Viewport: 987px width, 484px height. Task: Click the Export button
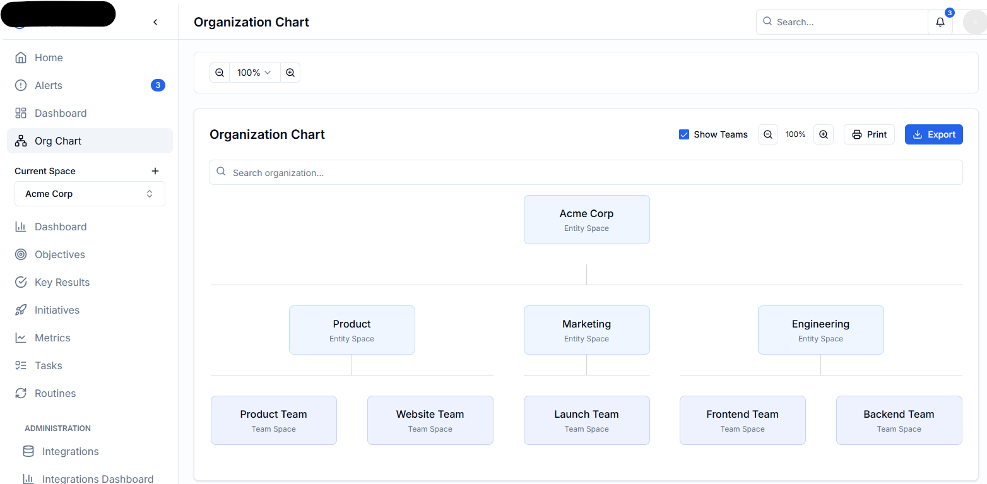pos(933,134)
